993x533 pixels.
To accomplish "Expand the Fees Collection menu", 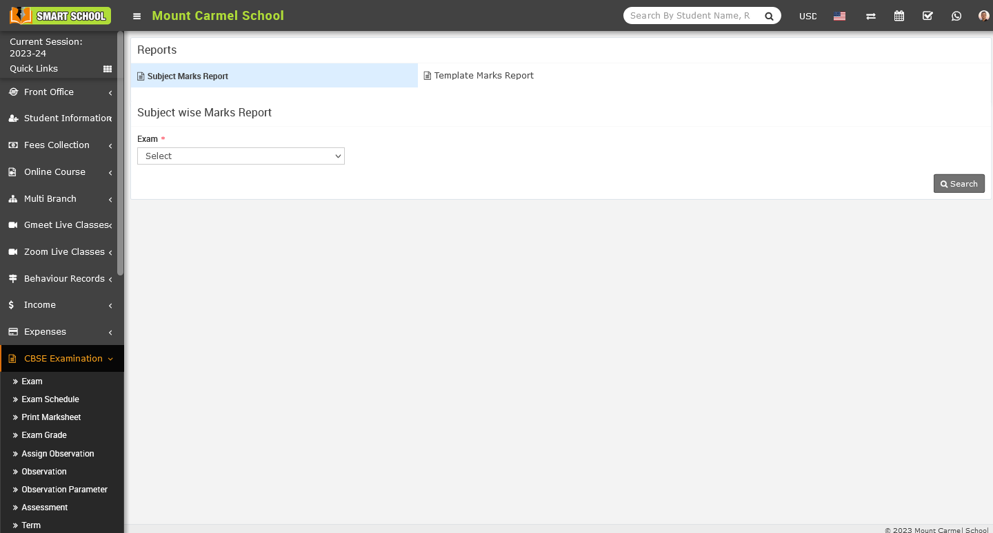I will (x=61, y=145).
